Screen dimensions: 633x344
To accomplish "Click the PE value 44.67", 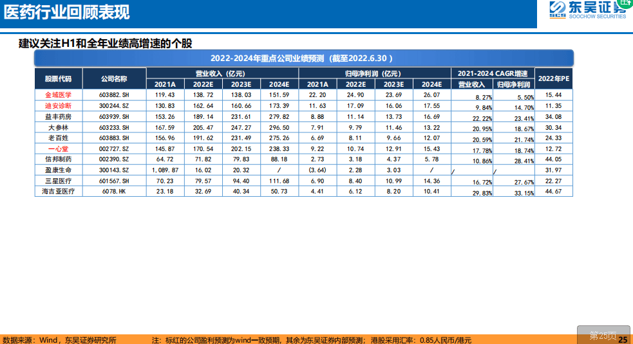I will point(553,191).
